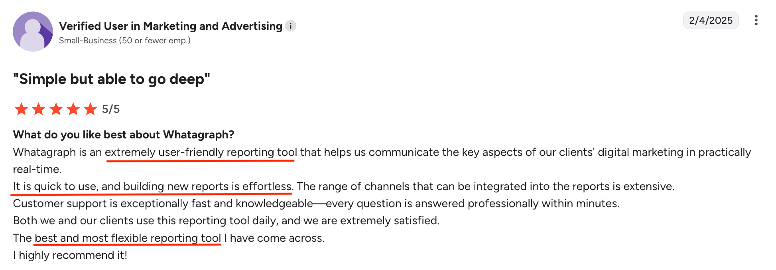Click the avatar thumbnail in the top-left corner
776x270 pixels.
(x=33, y=31)
